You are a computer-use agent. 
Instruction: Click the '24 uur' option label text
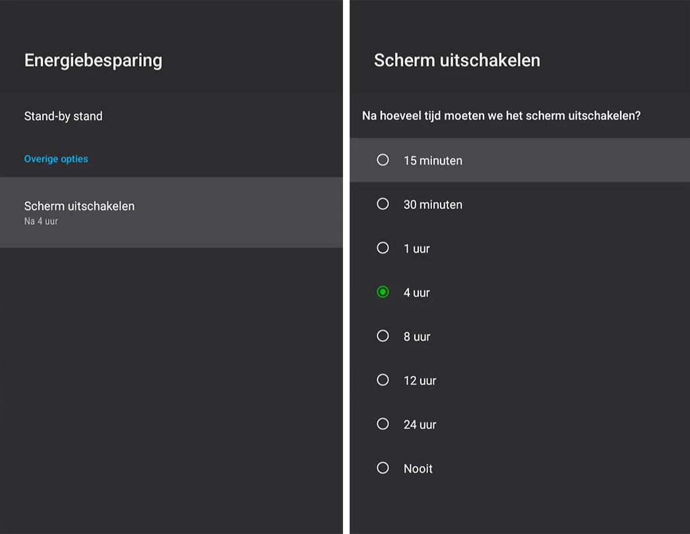420,425
